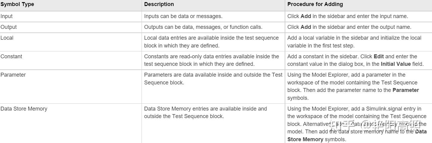Click the bold Add word in the Output row

[x=306, y=27]
